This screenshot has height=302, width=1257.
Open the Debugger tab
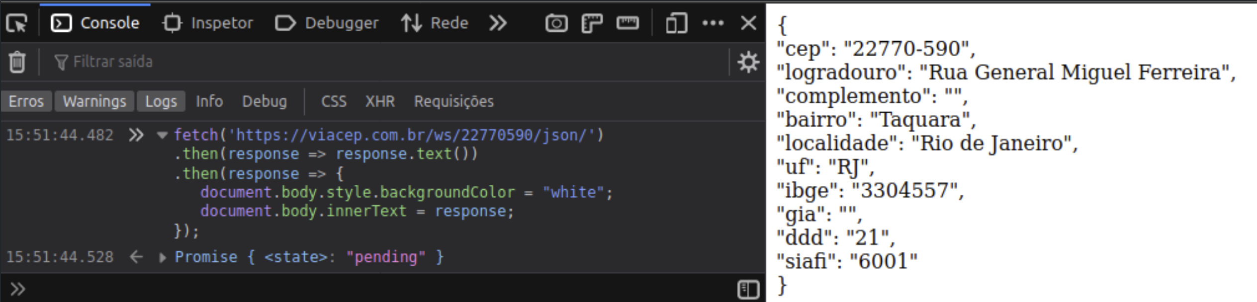(x=327, y=23)
